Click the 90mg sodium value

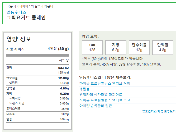65,114
